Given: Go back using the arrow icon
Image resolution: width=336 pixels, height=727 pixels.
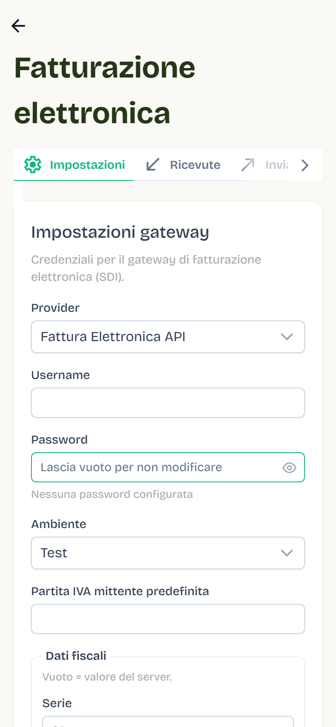Looking at the screenshot, I should point(19,26).
